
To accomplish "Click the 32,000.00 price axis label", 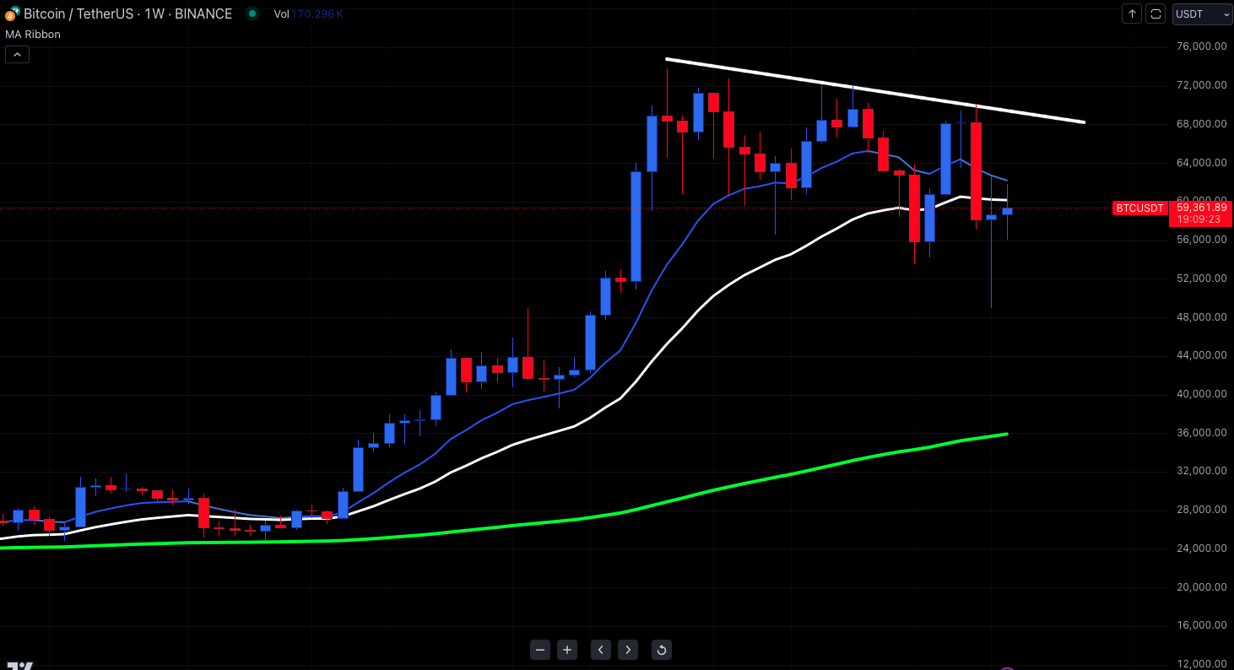I will coord(1201,471).
